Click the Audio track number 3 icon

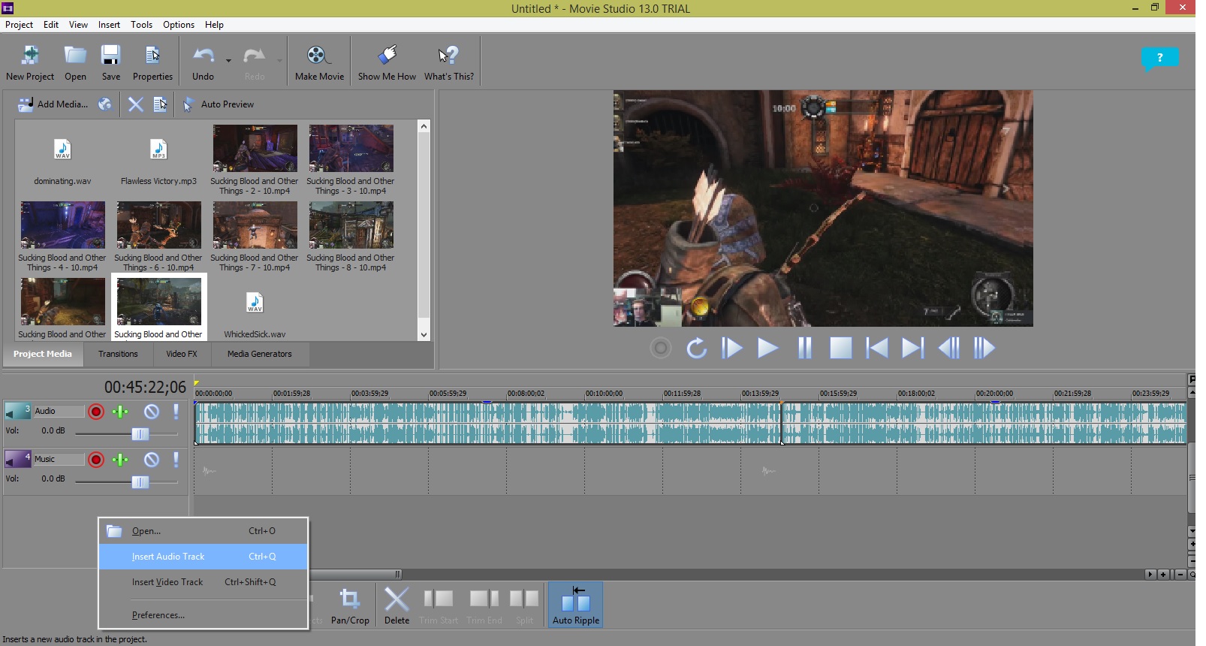pyautogui.click(x=18, y=412)
